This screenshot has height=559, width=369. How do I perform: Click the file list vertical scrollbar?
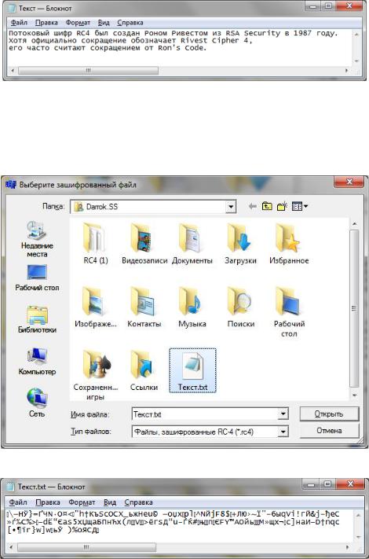click(x=354, y=309)
